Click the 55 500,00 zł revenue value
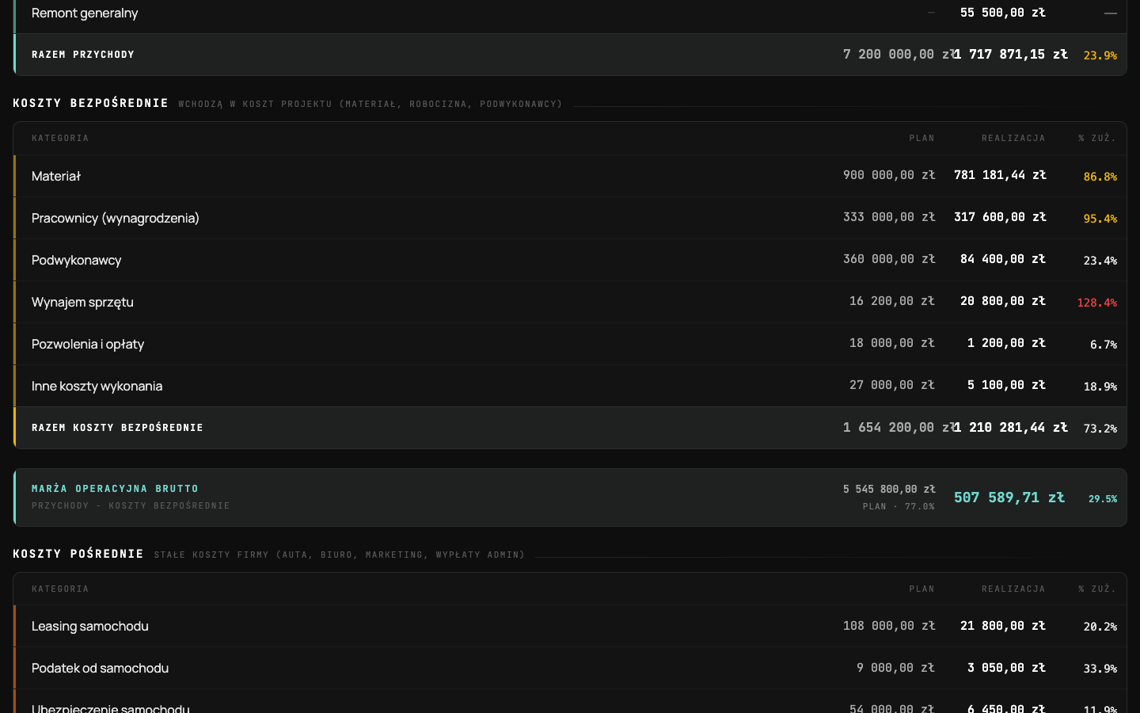The height and width of the screenshot is (713, 1140). tap(1003, 13)
